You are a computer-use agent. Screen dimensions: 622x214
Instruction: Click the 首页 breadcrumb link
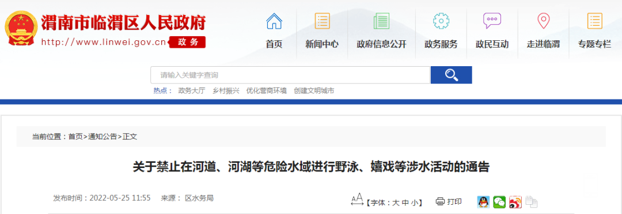[75, 137]
